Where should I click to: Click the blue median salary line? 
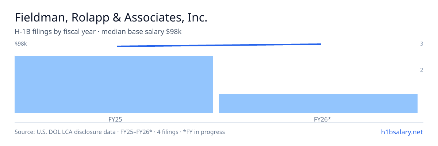[219, 45]
